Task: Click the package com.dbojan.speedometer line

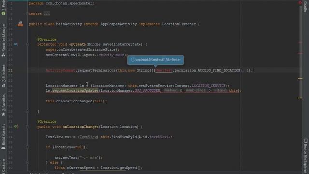Action: coord(61,3)
